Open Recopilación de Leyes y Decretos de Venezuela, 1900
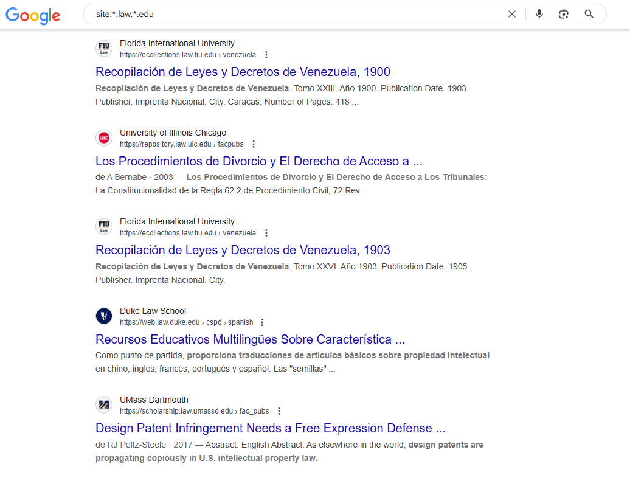 click(x=243, y=72)
